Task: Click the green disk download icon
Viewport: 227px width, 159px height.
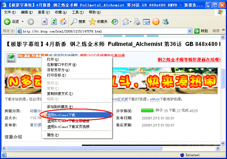Action: click(x=11, y=58)
